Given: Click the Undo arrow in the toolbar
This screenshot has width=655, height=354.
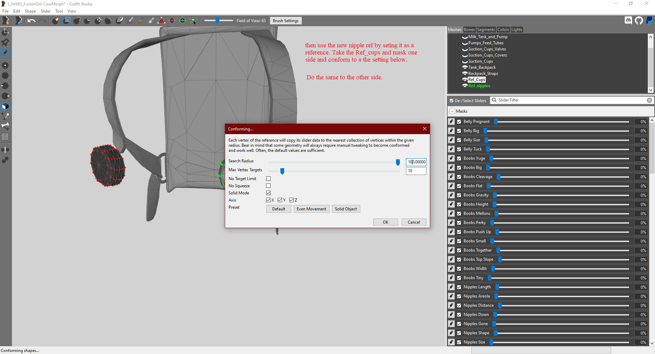Looking at the screenshot, I should click(x=31, y=21).
